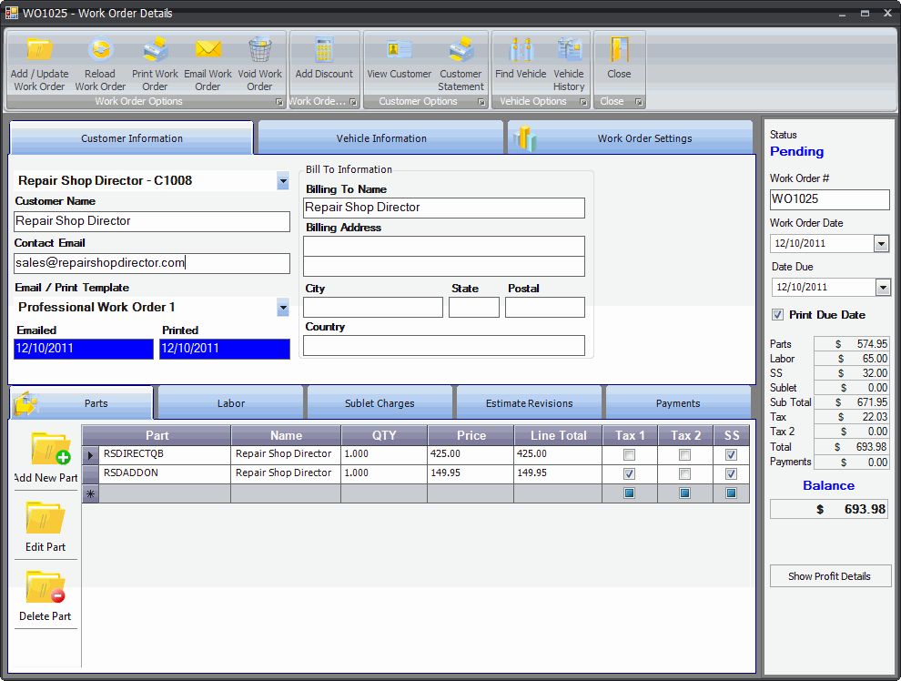The height and width of the screenshot is (681, 901).
Task: Toggle SS checkbox for RSDADDON
Action: (x=731, y=474)
